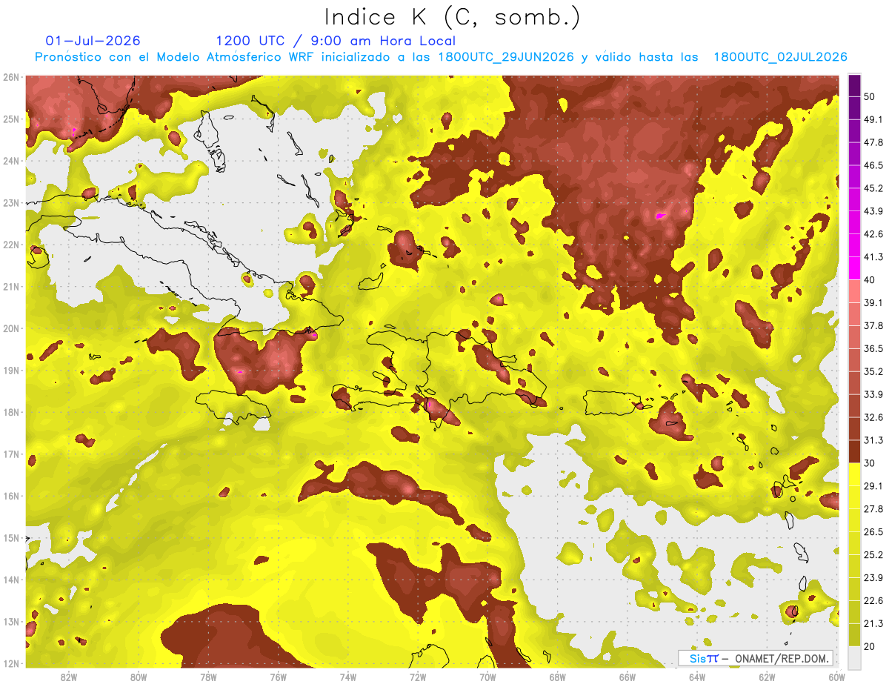Click the colorbar value "25.2"
Image resolution: width=889 pixels, height=687 pixels.
point(873,554)
